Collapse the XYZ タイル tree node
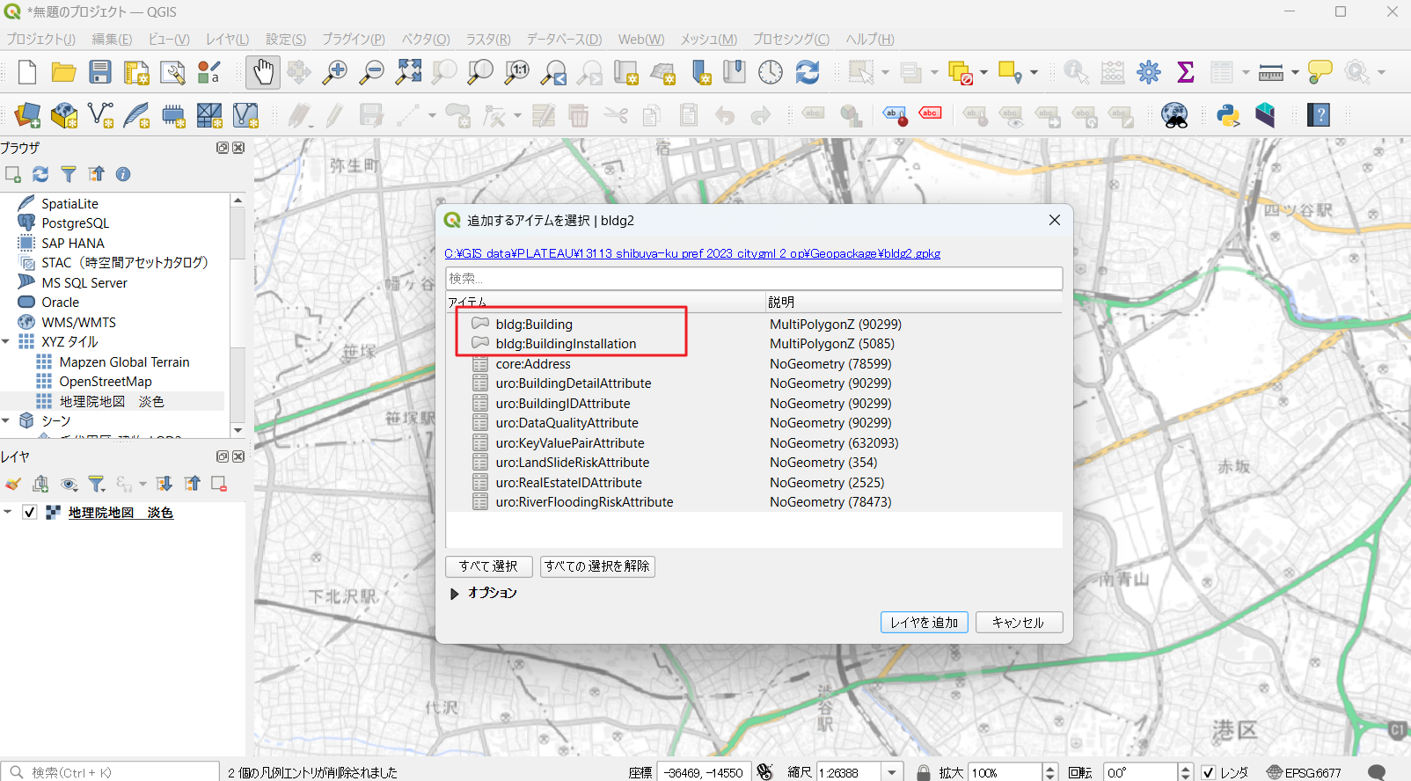 tap(6, 341)
